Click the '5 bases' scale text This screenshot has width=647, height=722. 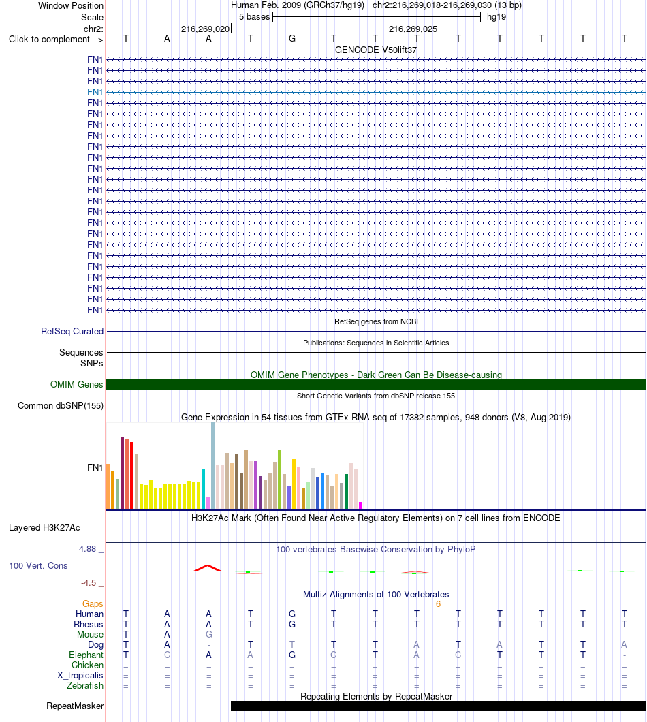[254, 17]
